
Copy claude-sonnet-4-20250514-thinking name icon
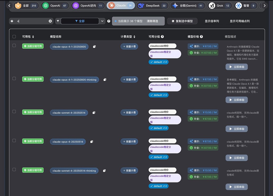[x=104, y=171]
